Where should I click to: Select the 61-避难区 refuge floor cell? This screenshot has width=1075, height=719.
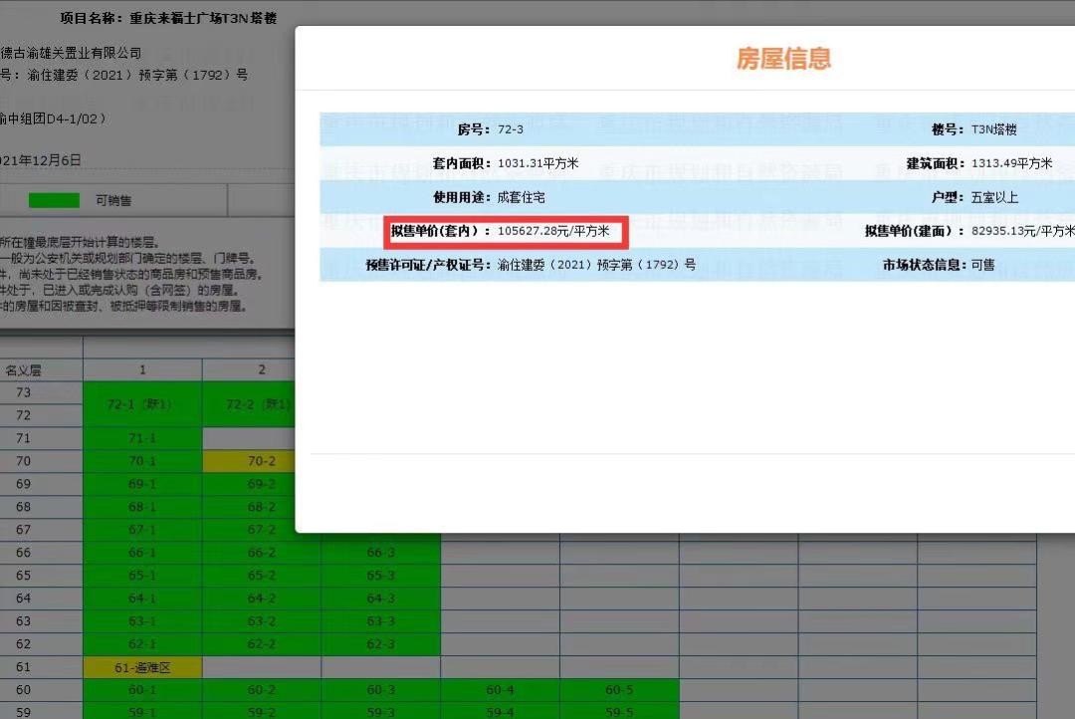[142, 667]
